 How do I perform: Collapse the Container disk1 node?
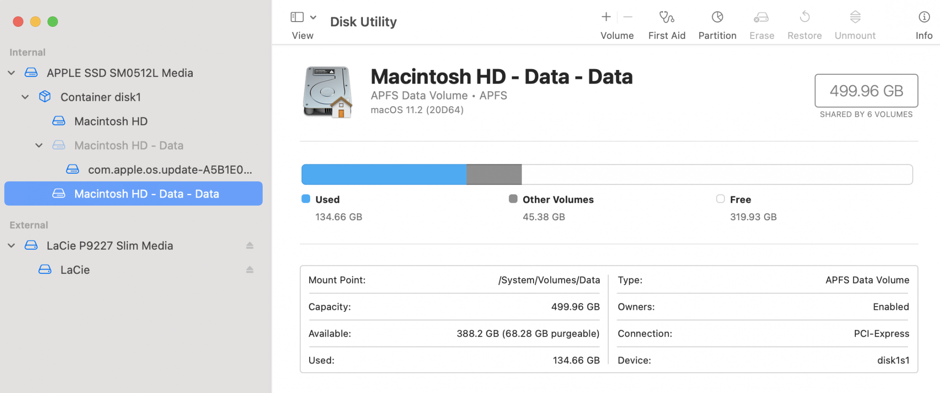[25, 97]
